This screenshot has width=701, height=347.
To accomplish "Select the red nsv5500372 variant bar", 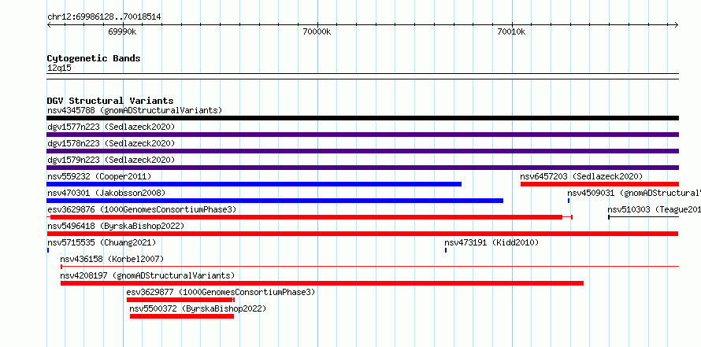I will 182,316.
